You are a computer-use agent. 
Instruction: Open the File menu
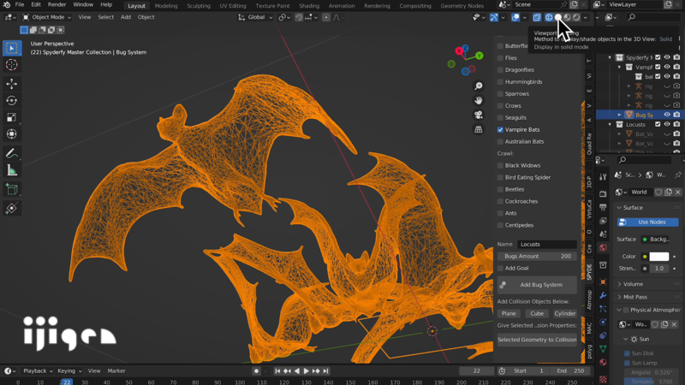click(20, 5)
